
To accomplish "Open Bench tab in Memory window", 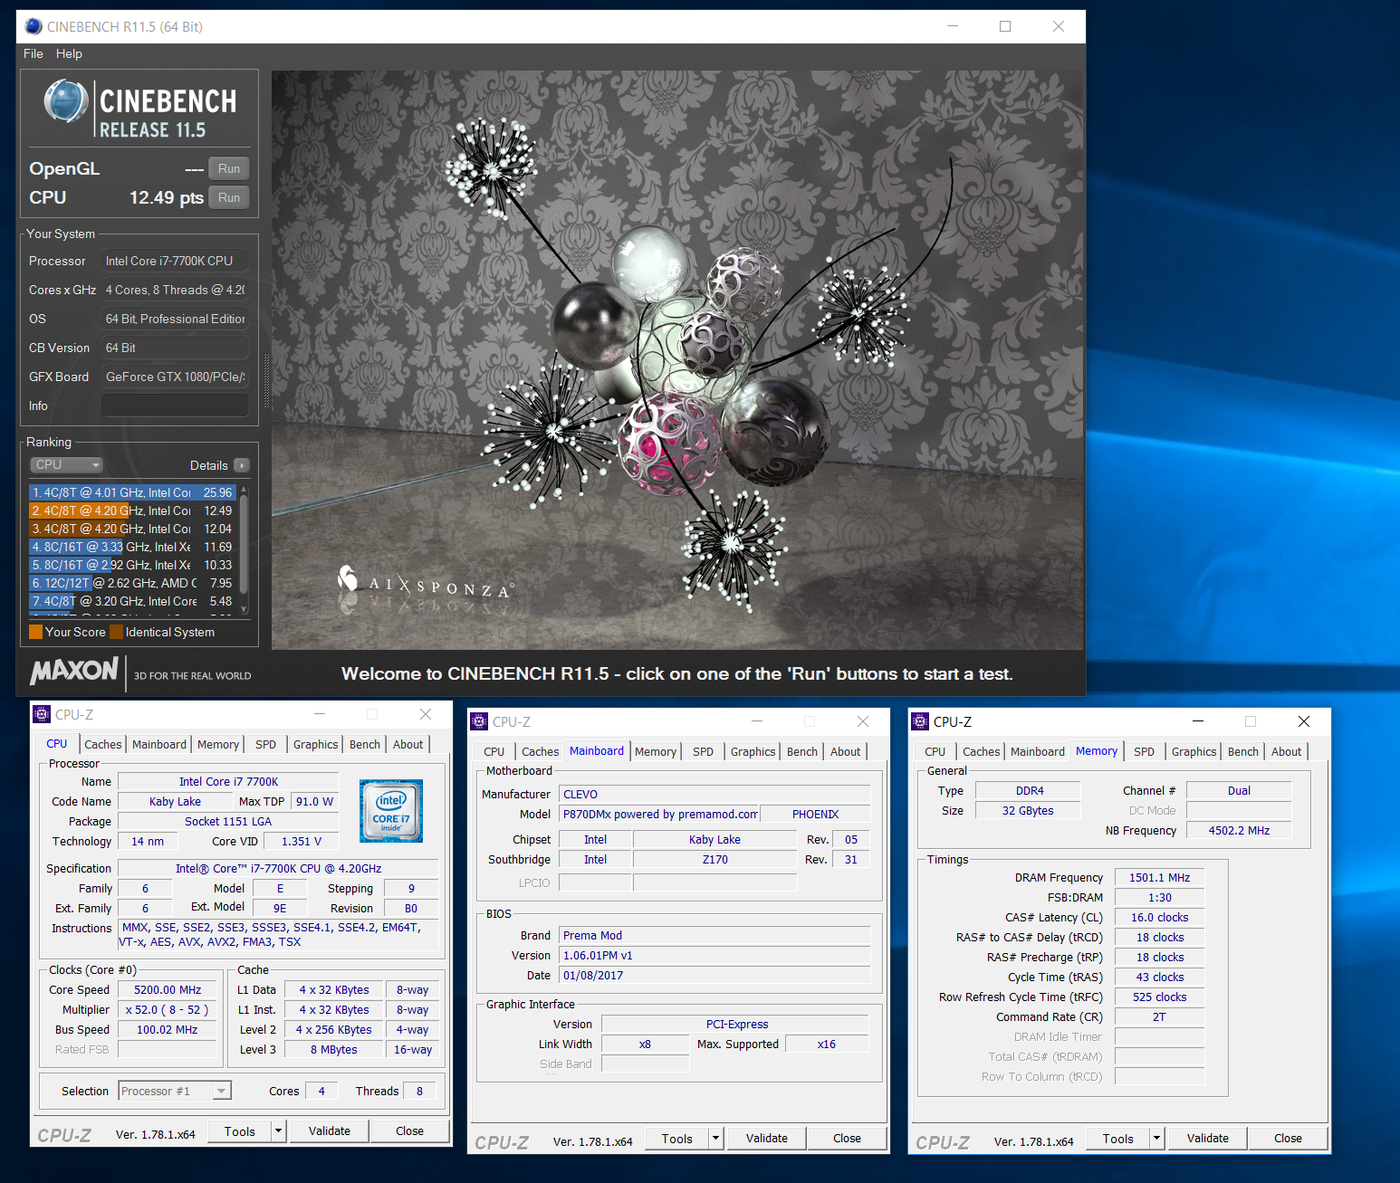I will tap(1243, 751).
